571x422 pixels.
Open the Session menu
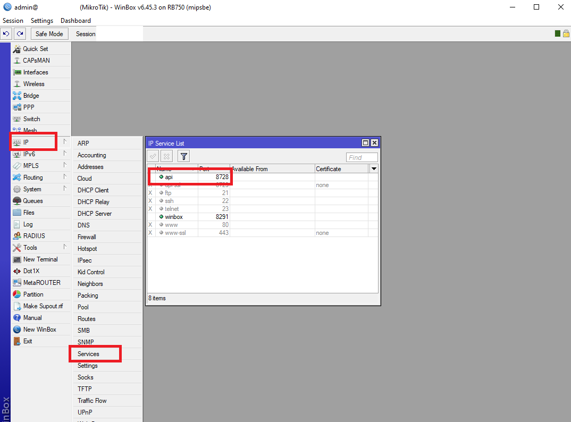tap(13, 21)
